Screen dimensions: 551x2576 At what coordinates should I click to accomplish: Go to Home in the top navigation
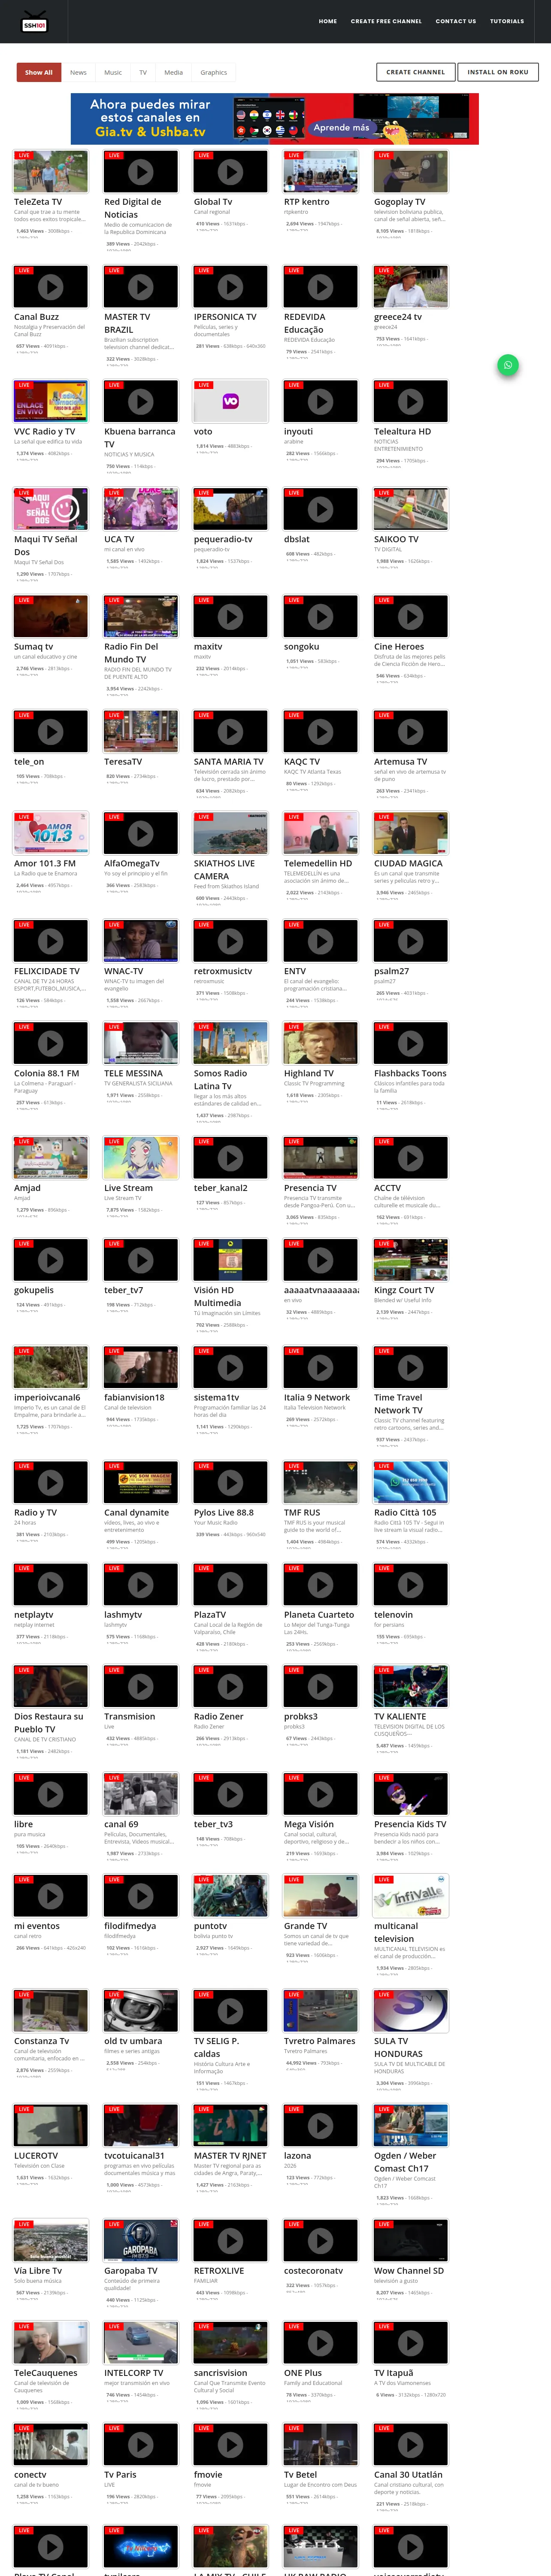click(x=328, y=21)
